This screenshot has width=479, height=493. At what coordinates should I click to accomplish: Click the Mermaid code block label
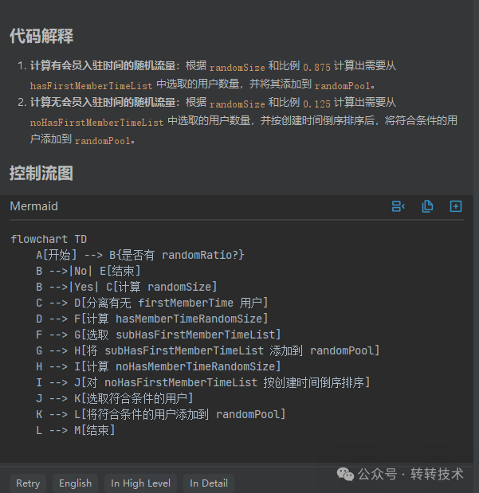[x=34, y=206]
